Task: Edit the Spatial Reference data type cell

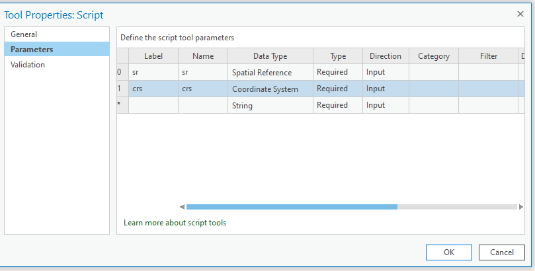Action: tap(270, 72)
